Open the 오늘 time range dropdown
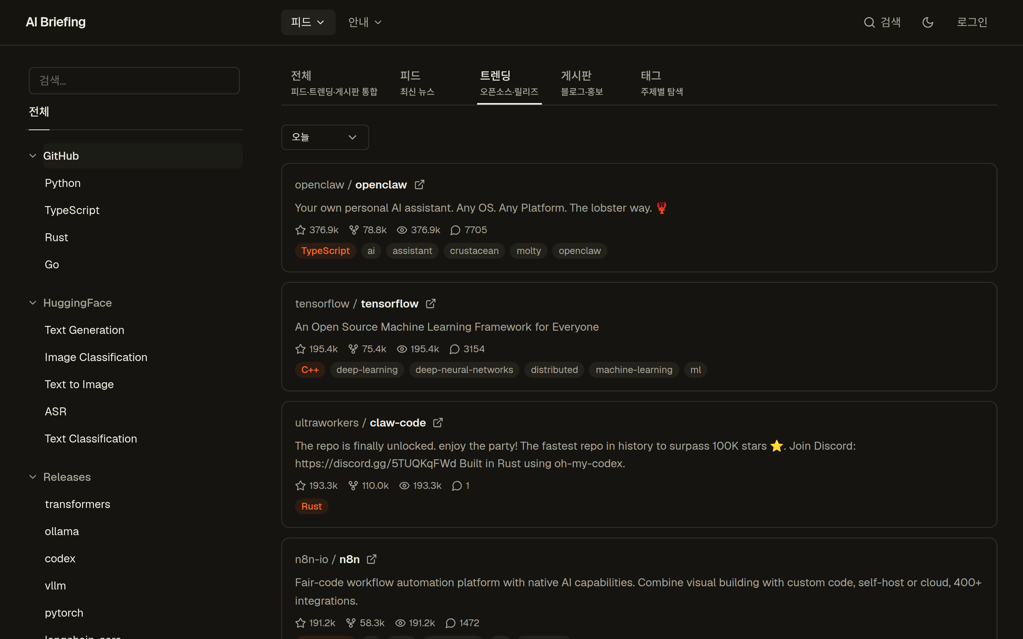1023x639 pixels. [x=325, y=137]
